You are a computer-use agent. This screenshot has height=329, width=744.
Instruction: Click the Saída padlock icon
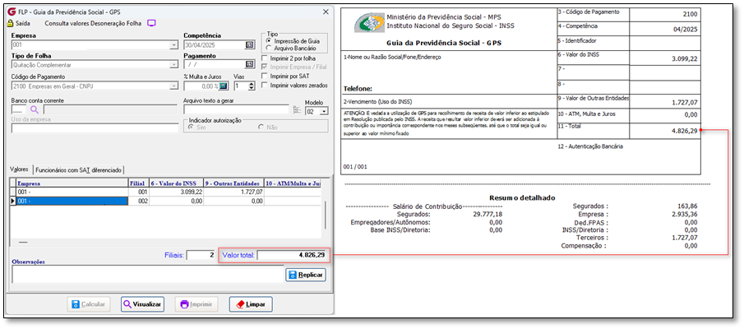[x=11, y=23]
